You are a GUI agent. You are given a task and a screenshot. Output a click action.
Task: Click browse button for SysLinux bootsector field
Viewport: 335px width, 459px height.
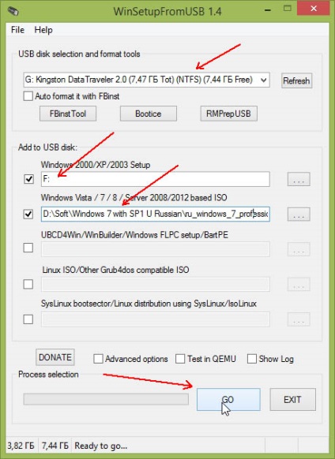(x=299, y=319)
